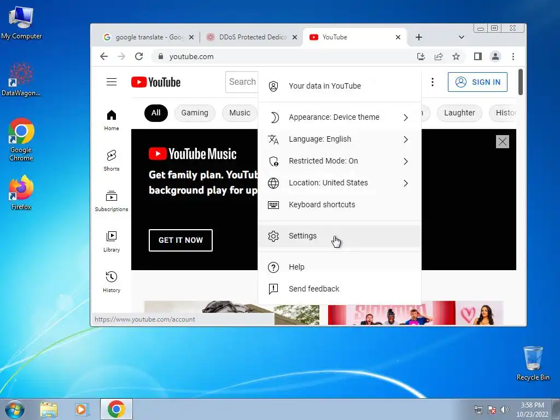560x420 pixels.
Task: Close the google translate tab
Action: click(191, 37)
